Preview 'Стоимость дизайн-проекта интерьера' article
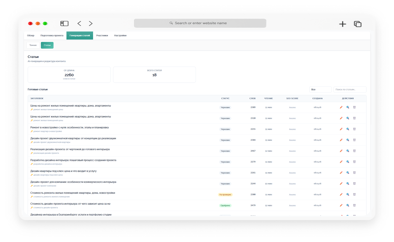The height and width of the screenshot is (242, 394). 348,205
